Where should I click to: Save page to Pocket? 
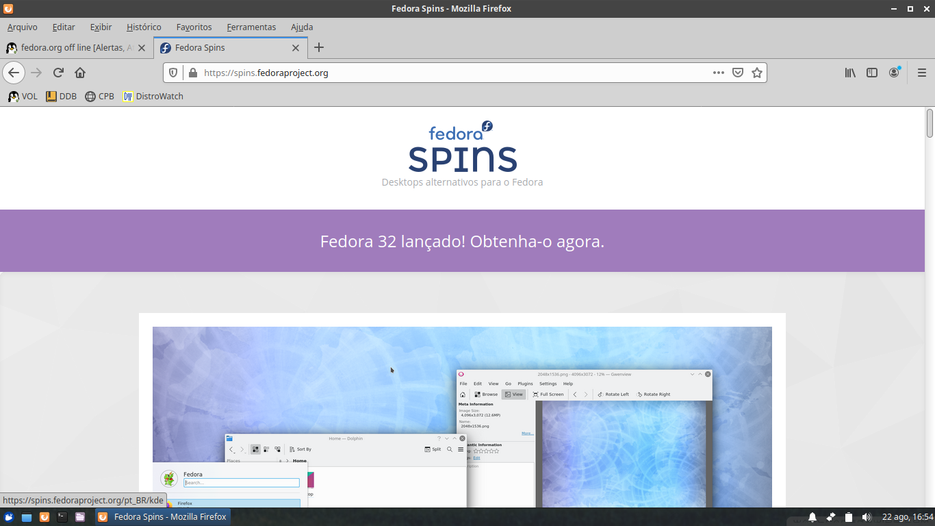(x=738, y=73)
